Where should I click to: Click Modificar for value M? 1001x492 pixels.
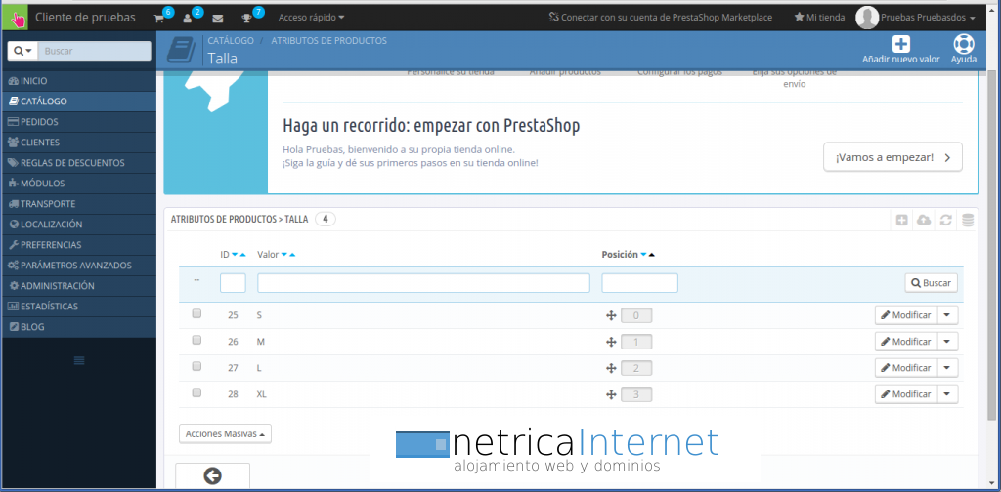[x=906, y=342]
